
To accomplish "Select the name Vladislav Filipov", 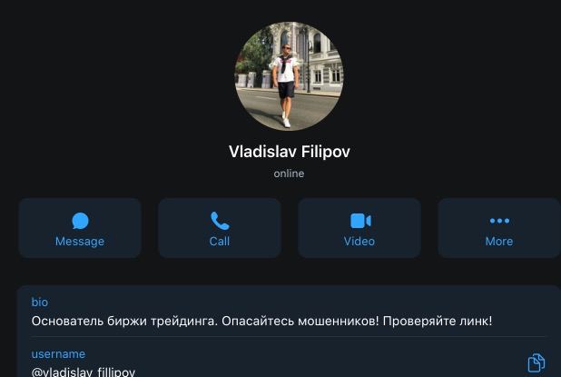I will pos(289,152).
